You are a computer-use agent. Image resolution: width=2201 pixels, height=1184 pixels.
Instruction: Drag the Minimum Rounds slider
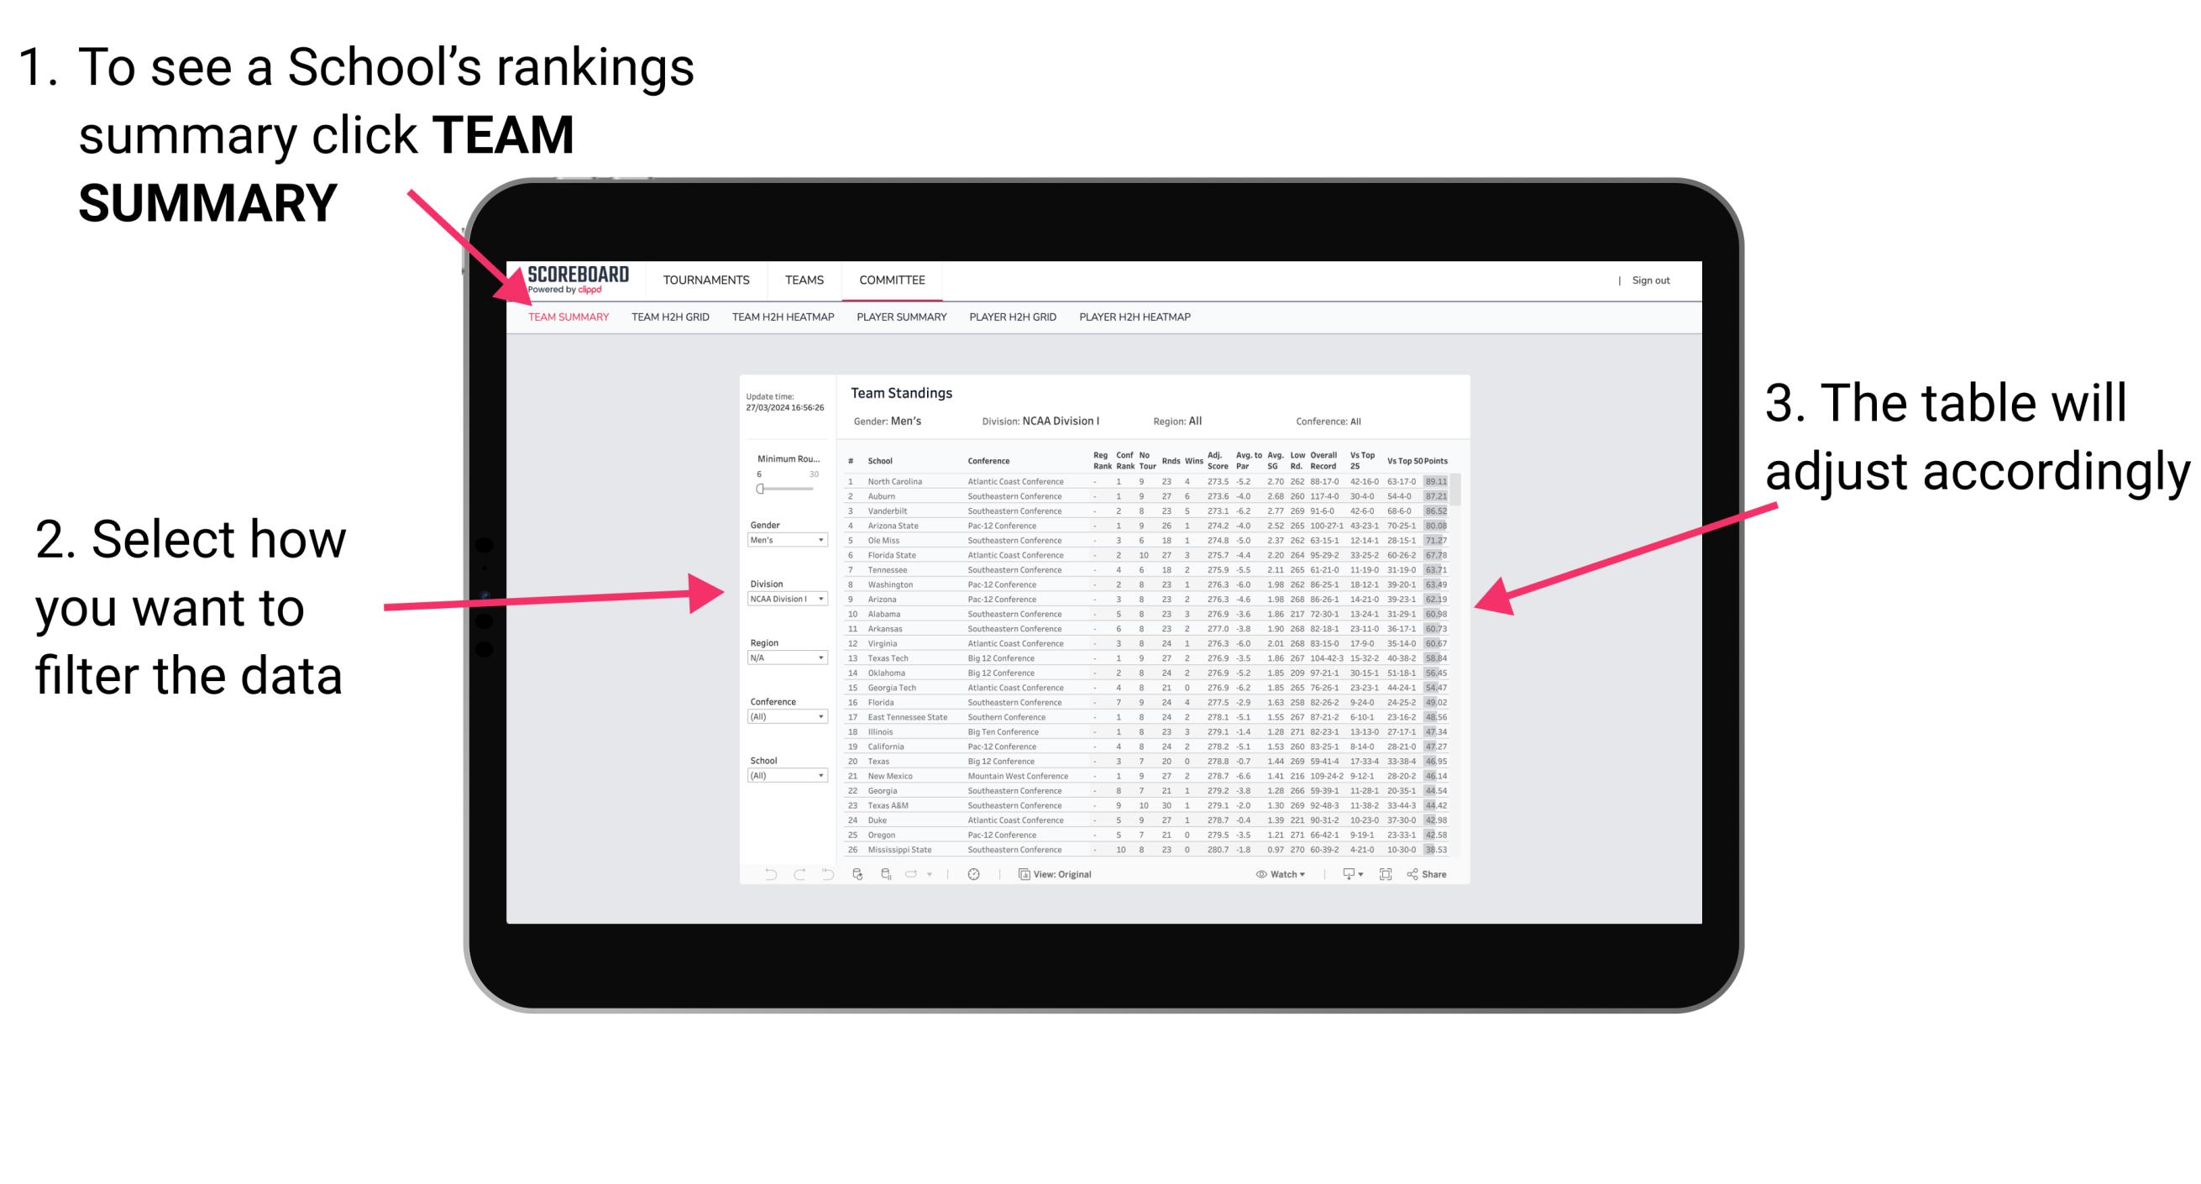759,489
